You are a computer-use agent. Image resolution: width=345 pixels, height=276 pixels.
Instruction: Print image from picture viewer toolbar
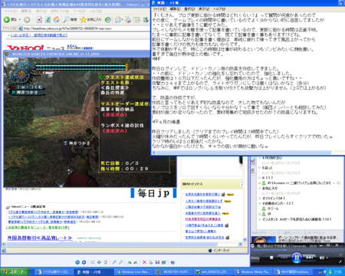tap(151, 262)
